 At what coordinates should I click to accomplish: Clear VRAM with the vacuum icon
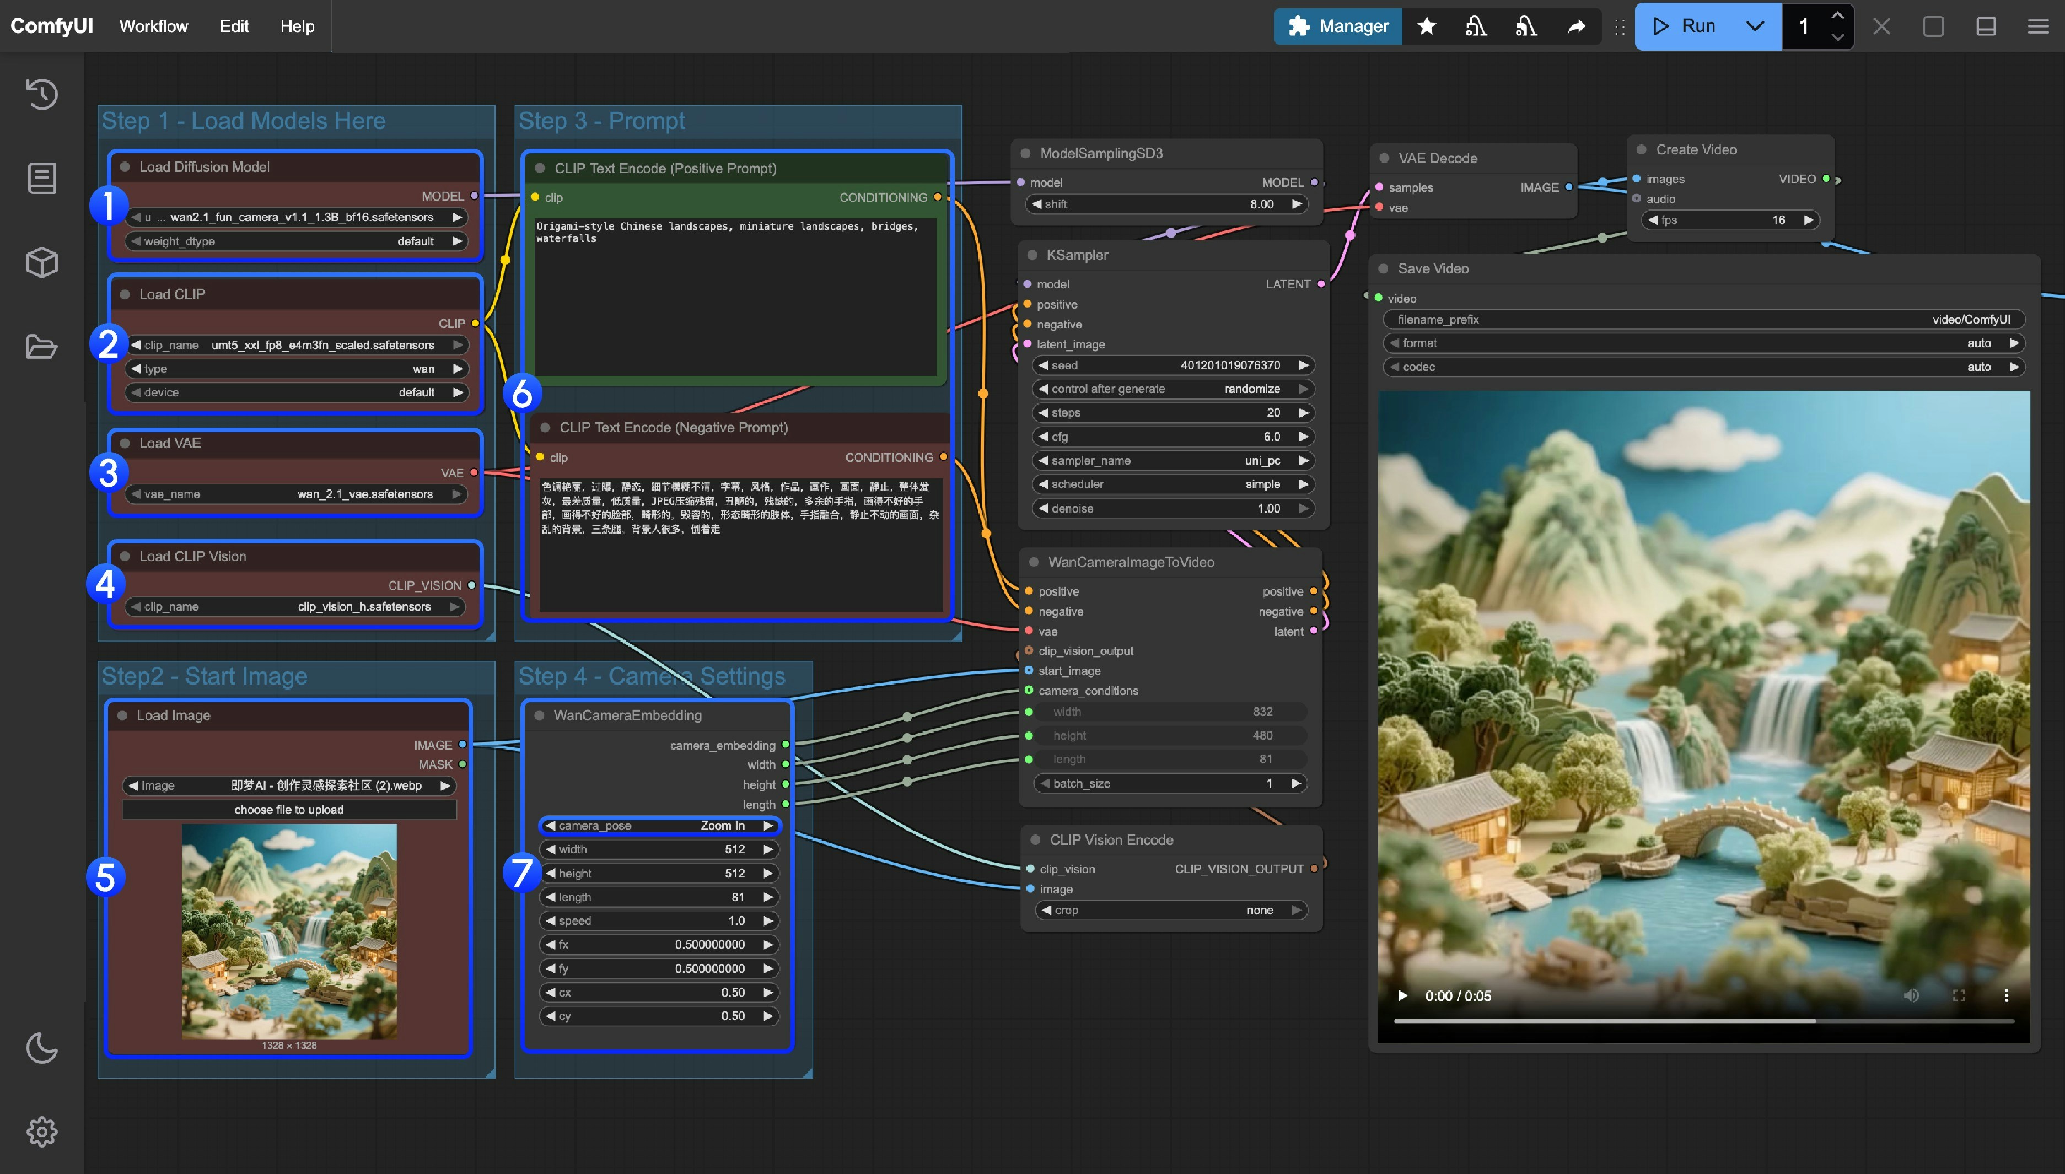coord(1476,26)
